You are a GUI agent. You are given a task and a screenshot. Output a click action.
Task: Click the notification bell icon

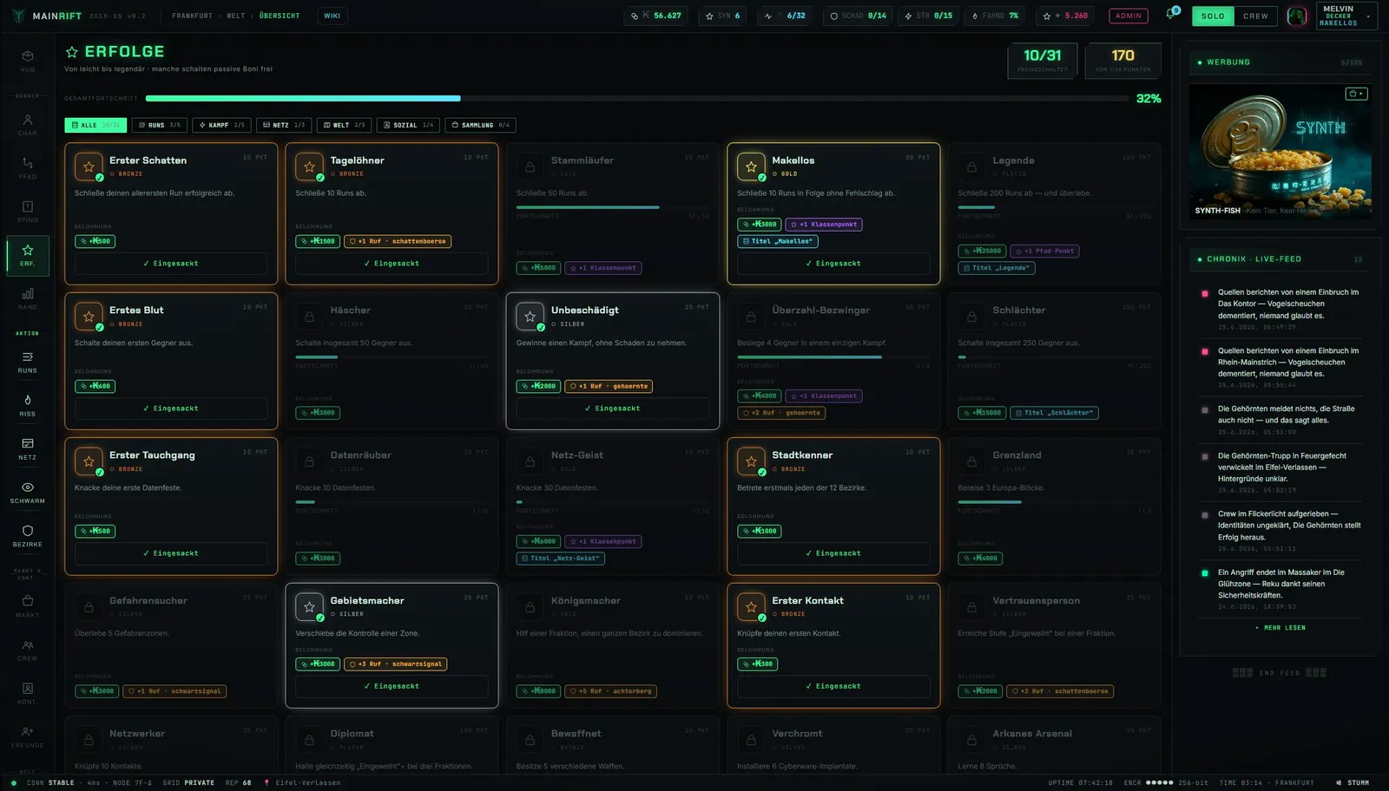pos(1170,15)
